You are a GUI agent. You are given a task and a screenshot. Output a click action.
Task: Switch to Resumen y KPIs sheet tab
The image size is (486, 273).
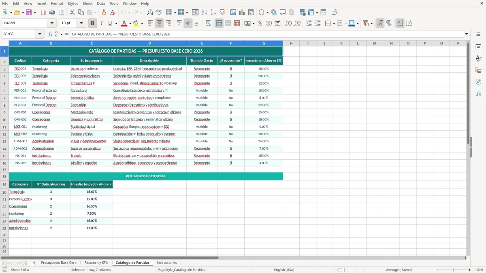[x=96, y=263]
